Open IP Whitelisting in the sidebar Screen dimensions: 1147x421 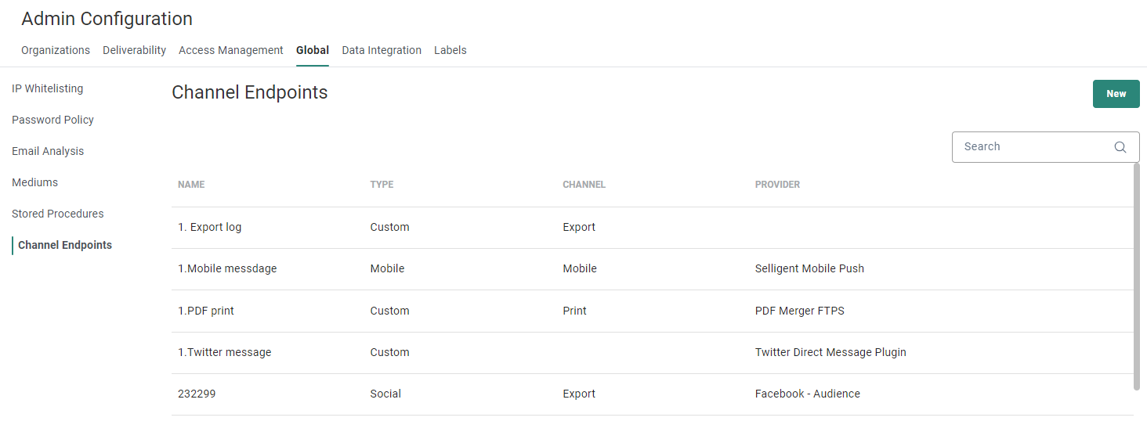click(x=47, y=88)
